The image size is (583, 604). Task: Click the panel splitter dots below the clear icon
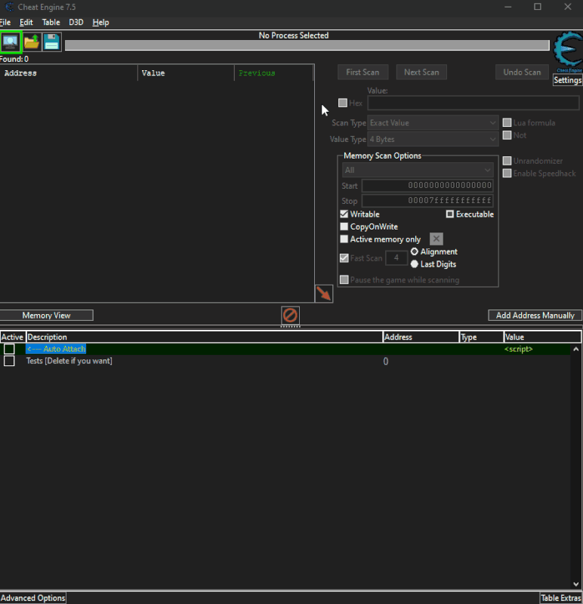(290, 327)
